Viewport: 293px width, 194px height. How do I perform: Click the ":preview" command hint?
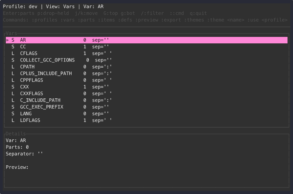click(x=146, y=20)
